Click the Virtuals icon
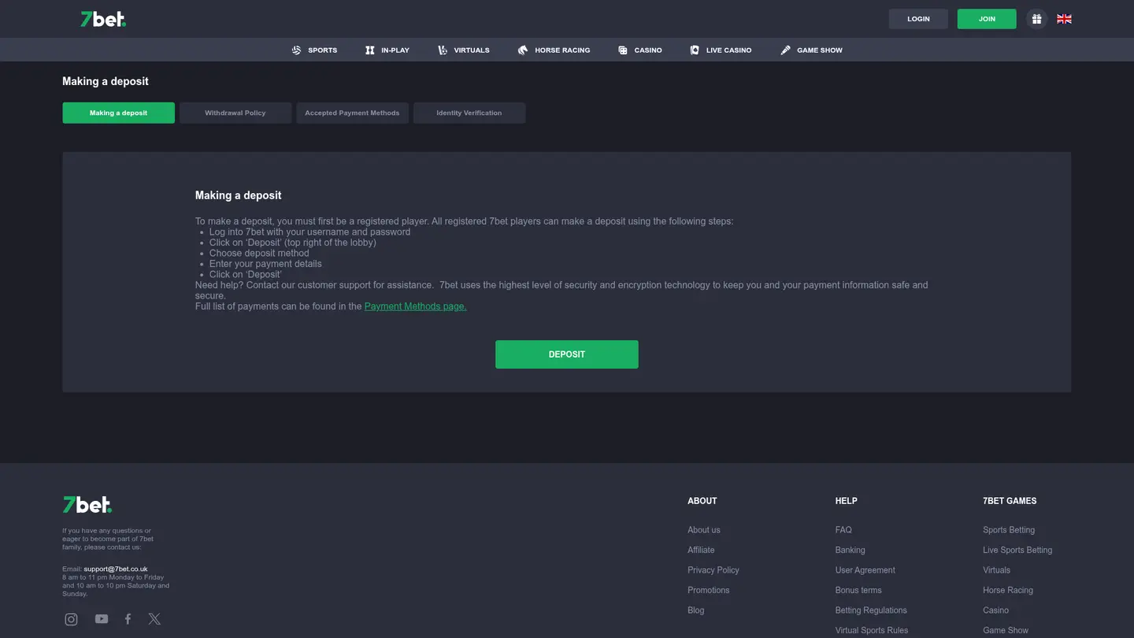Screen dimensions: 1134x638 coord(443,50)
